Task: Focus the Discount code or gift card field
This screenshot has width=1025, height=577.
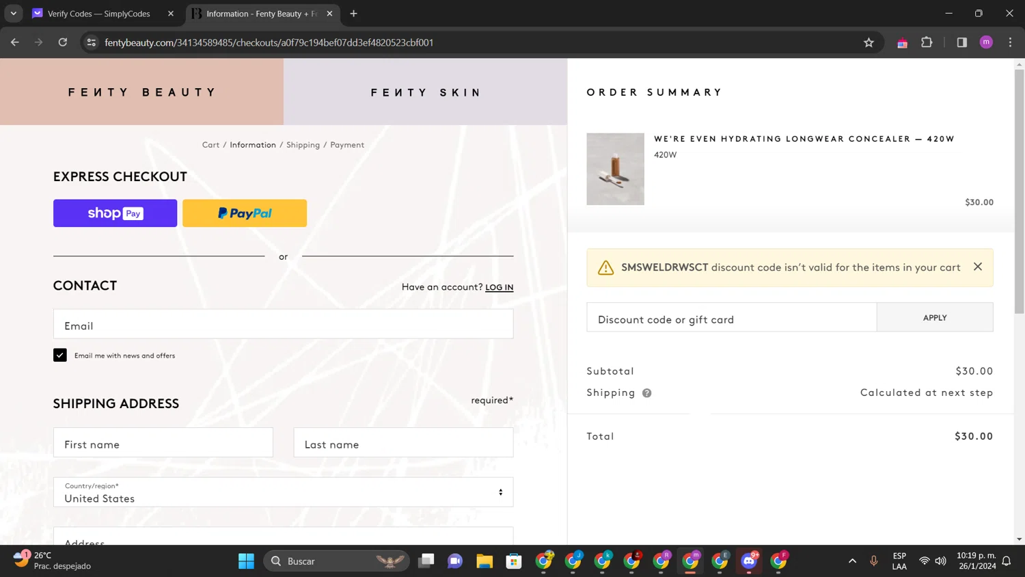Action: coord(731,317)
